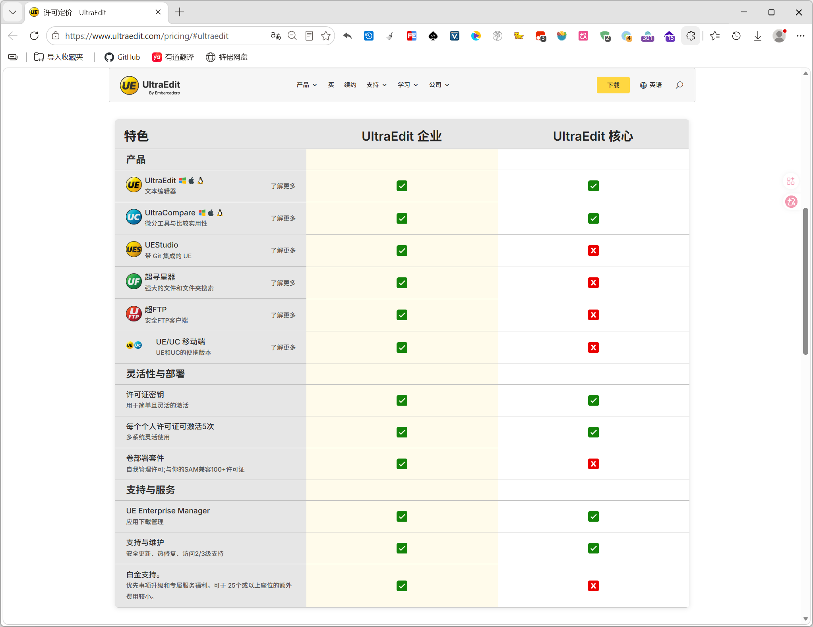Expand the 产品 dropdown menu
Screen dimensions: 813x627
point(306,85)
